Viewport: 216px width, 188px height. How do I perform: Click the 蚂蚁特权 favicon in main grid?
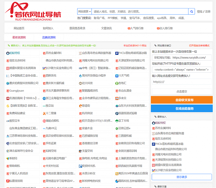click(8, 53)
